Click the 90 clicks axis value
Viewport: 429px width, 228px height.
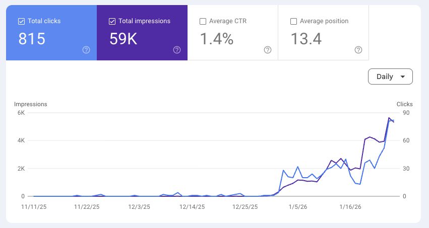406,113
